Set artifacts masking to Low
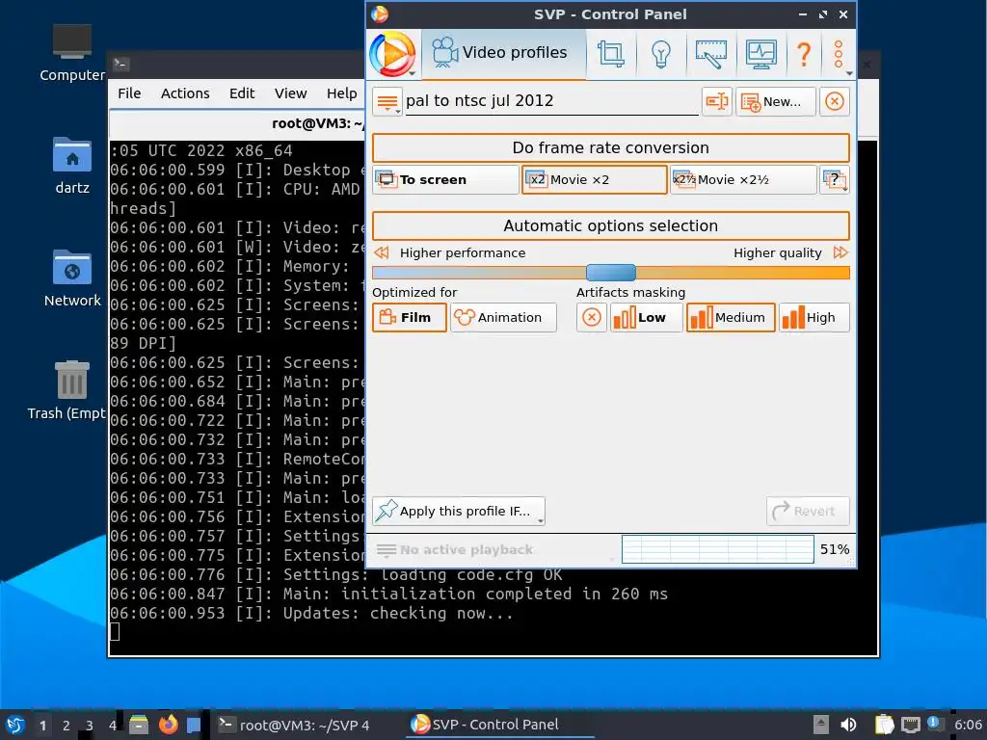This screenshot has height=740, width=987. pyautogui.click(x=646, y=318)
